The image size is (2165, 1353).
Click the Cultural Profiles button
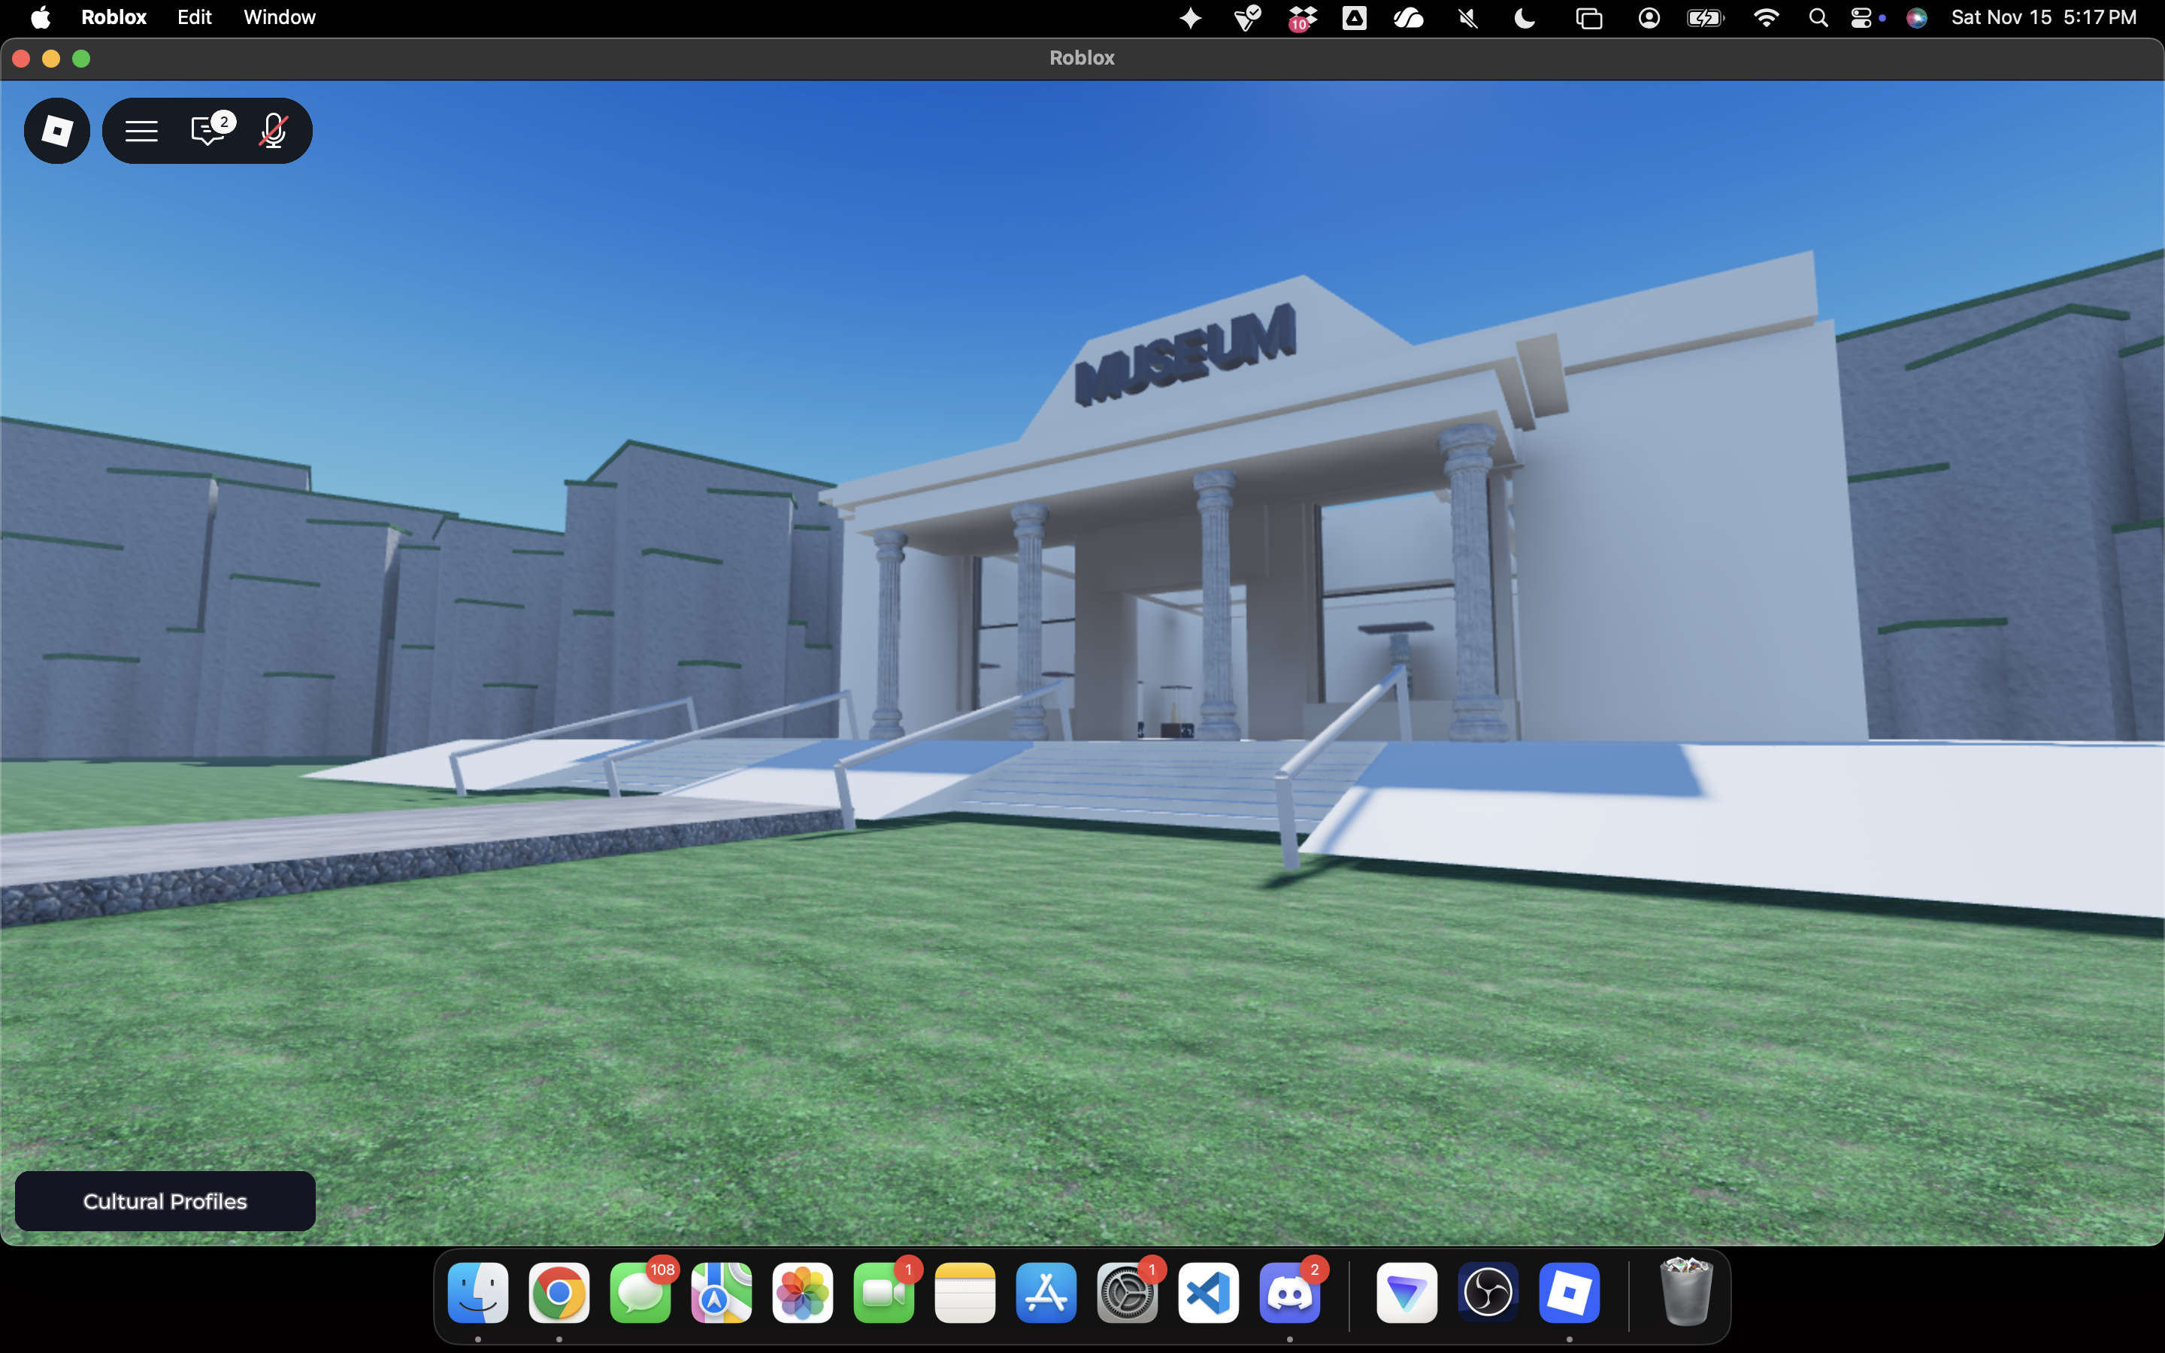[165, 1201]
